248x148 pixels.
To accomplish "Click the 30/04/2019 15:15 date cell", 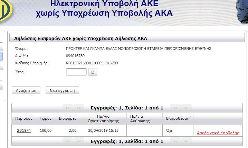I will pos(103,130).
